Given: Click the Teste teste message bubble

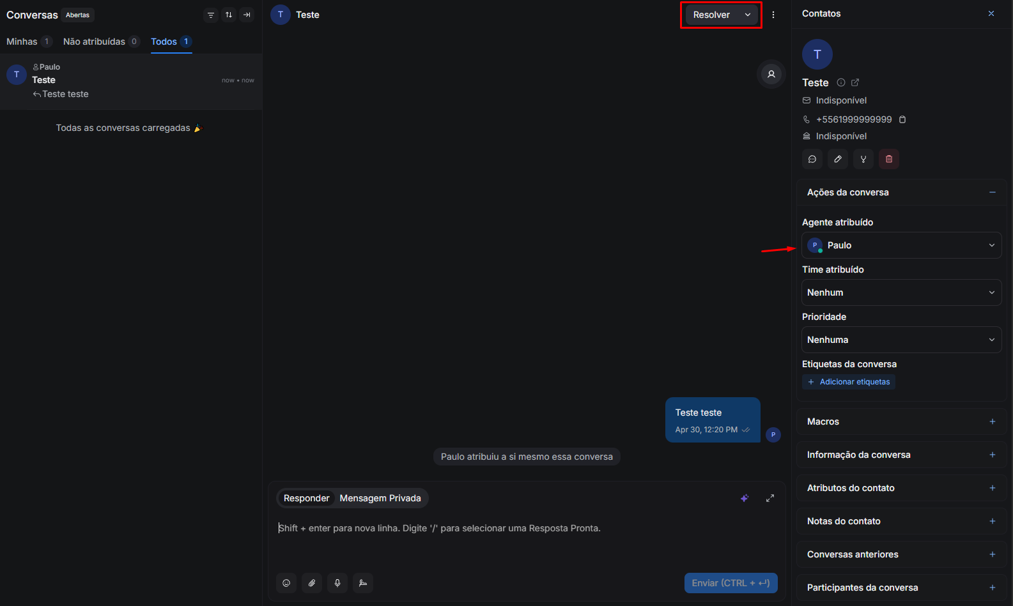Looking at the screenshot, I should (x=713, y=420).
